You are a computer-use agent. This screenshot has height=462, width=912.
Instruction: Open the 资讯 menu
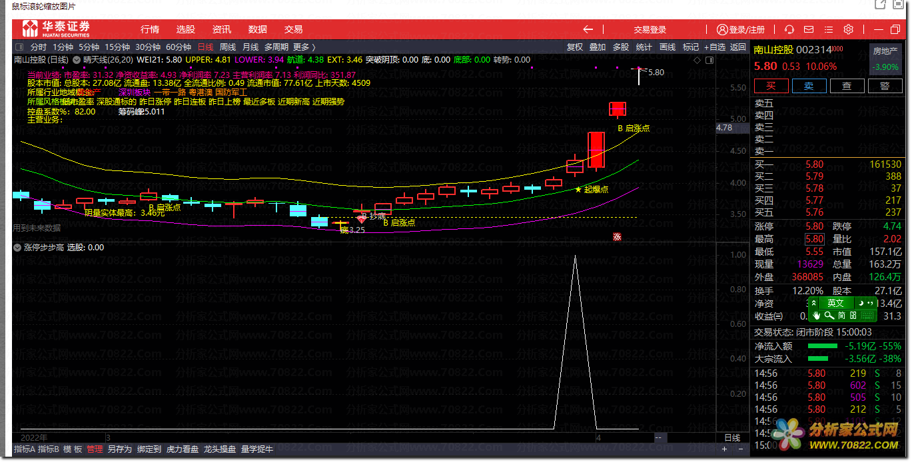click(222, 29)
